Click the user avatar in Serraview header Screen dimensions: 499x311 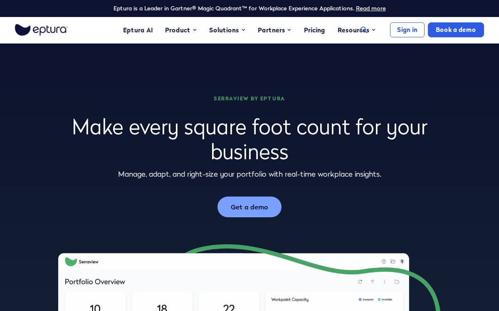(402, 261)
